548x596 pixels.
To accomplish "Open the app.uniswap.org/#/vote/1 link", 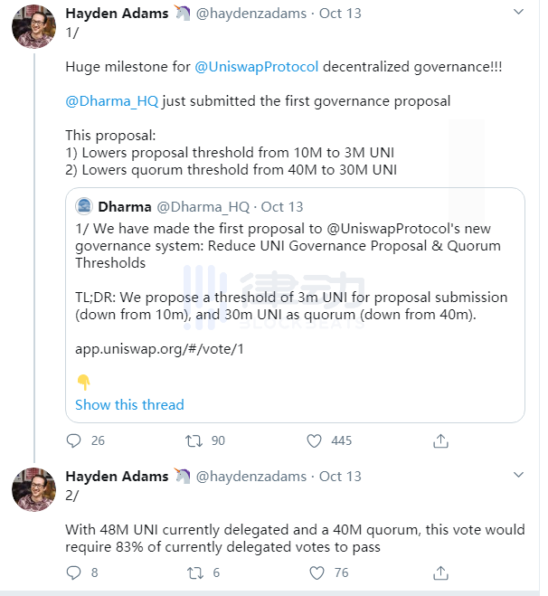I will [160, 348].
